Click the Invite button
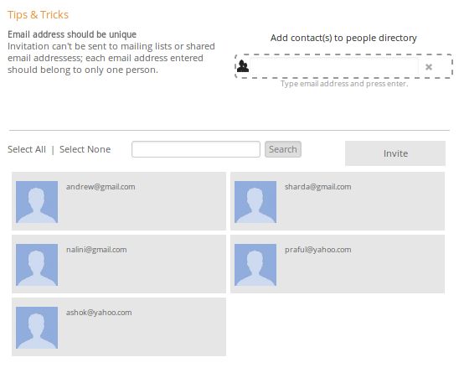Image resolution: width=459 pixels, height=373 pixels. click(x=395, y=153)
